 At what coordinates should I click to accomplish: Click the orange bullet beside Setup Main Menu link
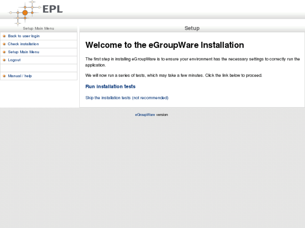[x=4, y=52]
